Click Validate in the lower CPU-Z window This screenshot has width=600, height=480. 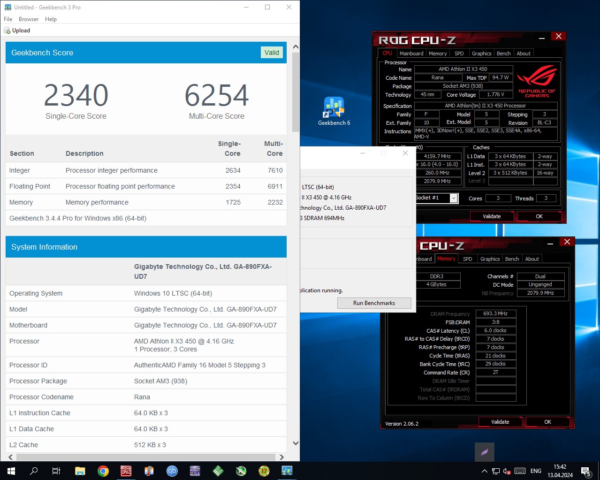500,422
